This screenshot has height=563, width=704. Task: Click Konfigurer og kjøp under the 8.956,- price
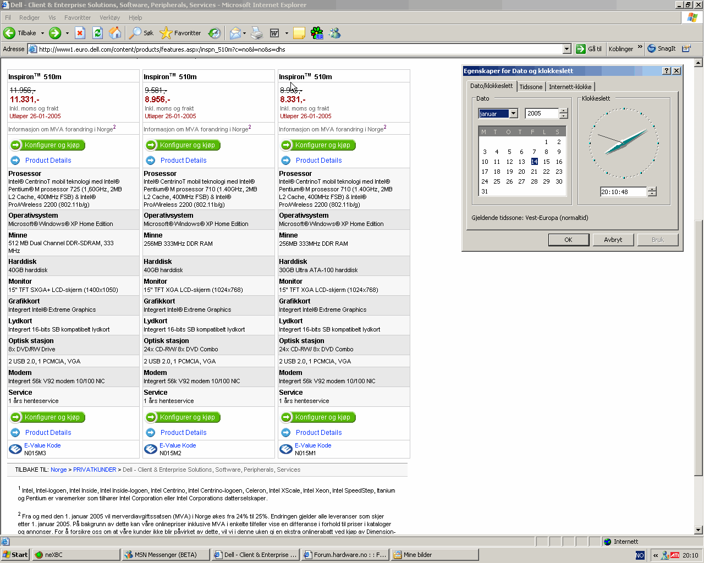(183, 145)
